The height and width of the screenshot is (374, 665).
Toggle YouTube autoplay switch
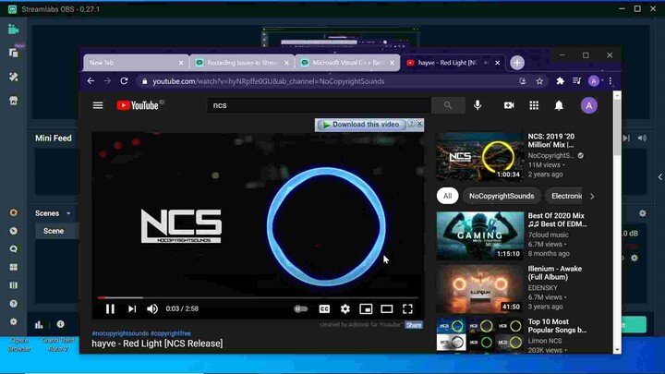pyautogui.click(x=301, y=309)
